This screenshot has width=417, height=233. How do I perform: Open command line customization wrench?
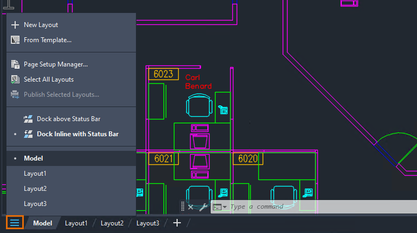[203, 207]
